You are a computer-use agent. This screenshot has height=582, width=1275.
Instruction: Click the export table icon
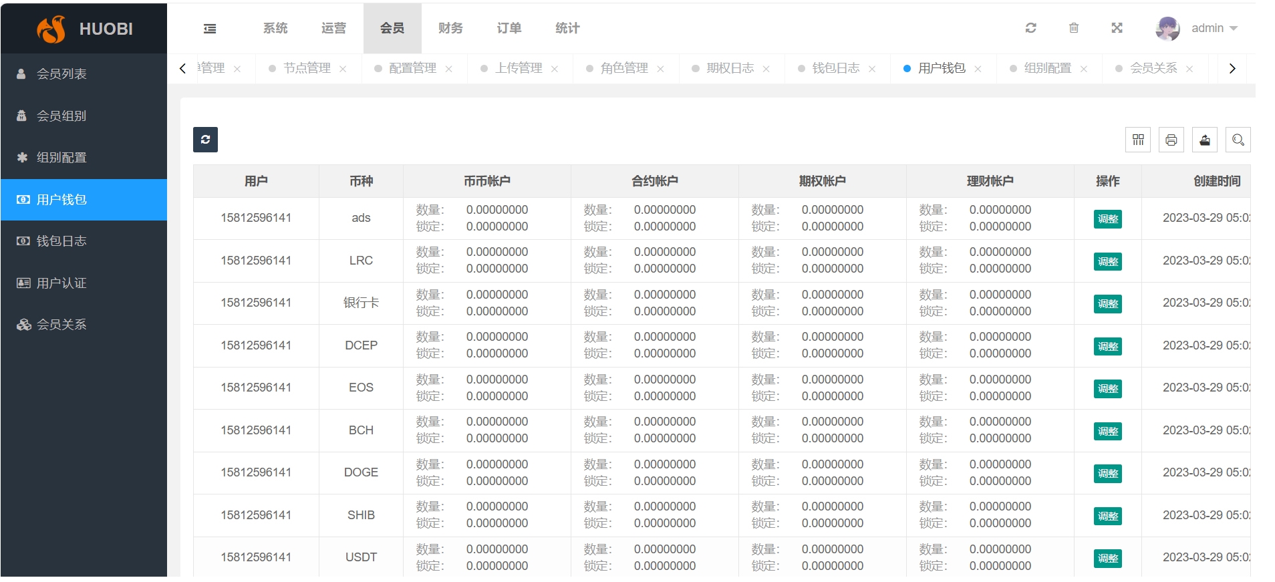click(x=1204, y=140)
